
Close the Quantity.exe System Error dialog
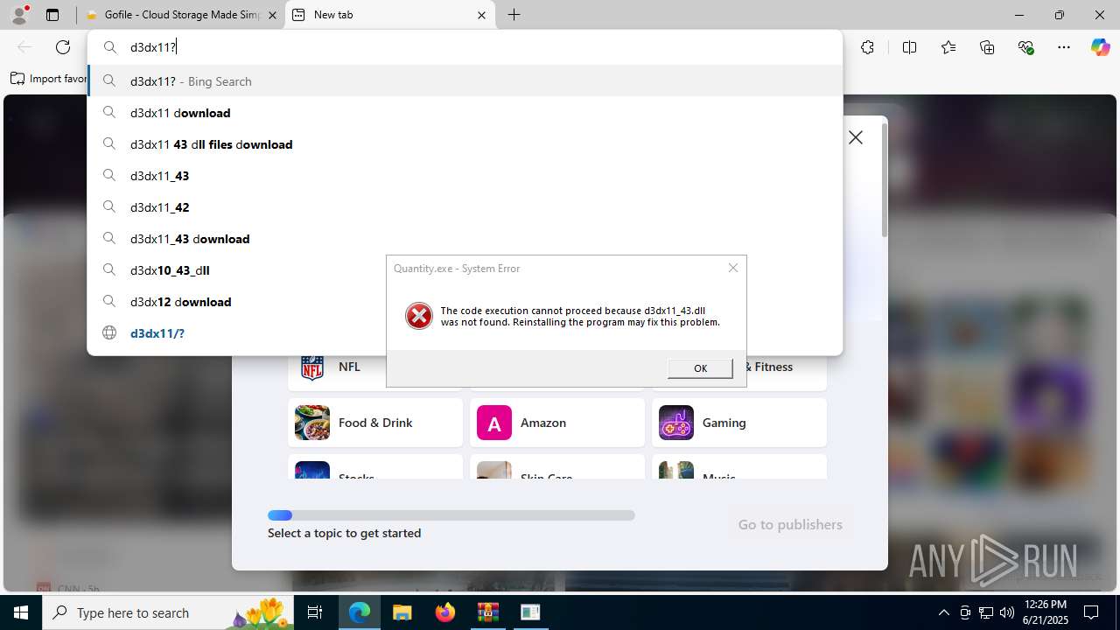tap(733, 268)
